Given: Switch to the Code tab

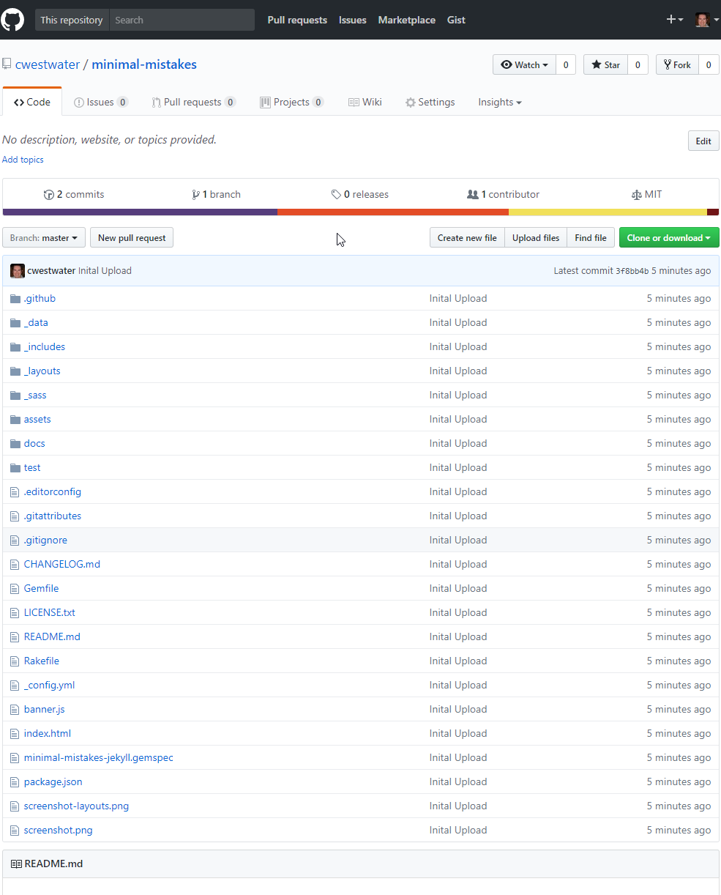Looking at the screenshot, I should pyautogui.click(x=32, y=103).
